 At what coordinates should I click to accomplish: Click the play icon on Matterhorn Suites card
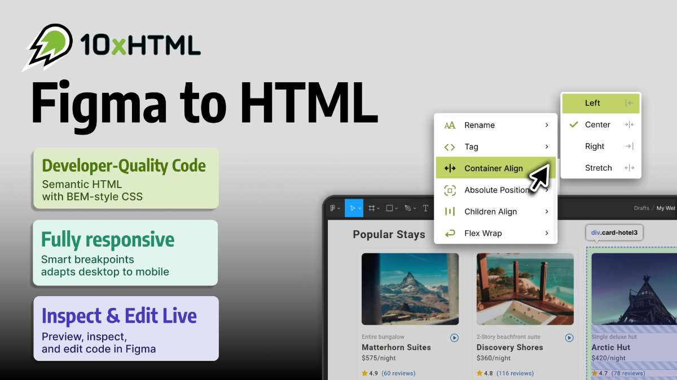click(454, 338)
